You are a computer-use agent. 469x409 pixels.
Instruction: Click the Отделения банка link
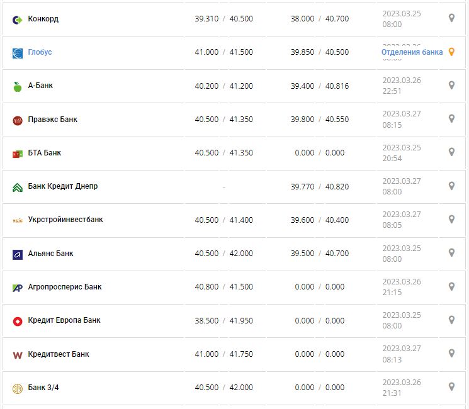click(x=412, y=52)
